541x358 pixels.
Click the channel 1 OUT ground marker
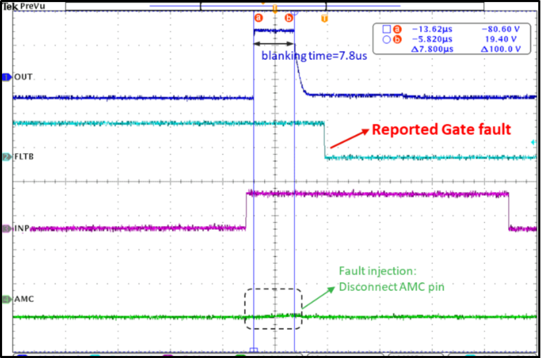[6, 77]
